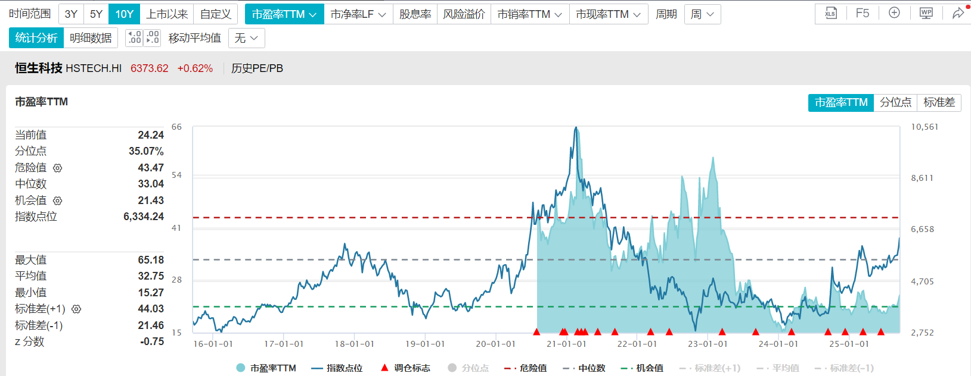Screen dimensions: 971x376
Task: Click the 21-01-01 axis date label
Action: (x=566, y=344)
